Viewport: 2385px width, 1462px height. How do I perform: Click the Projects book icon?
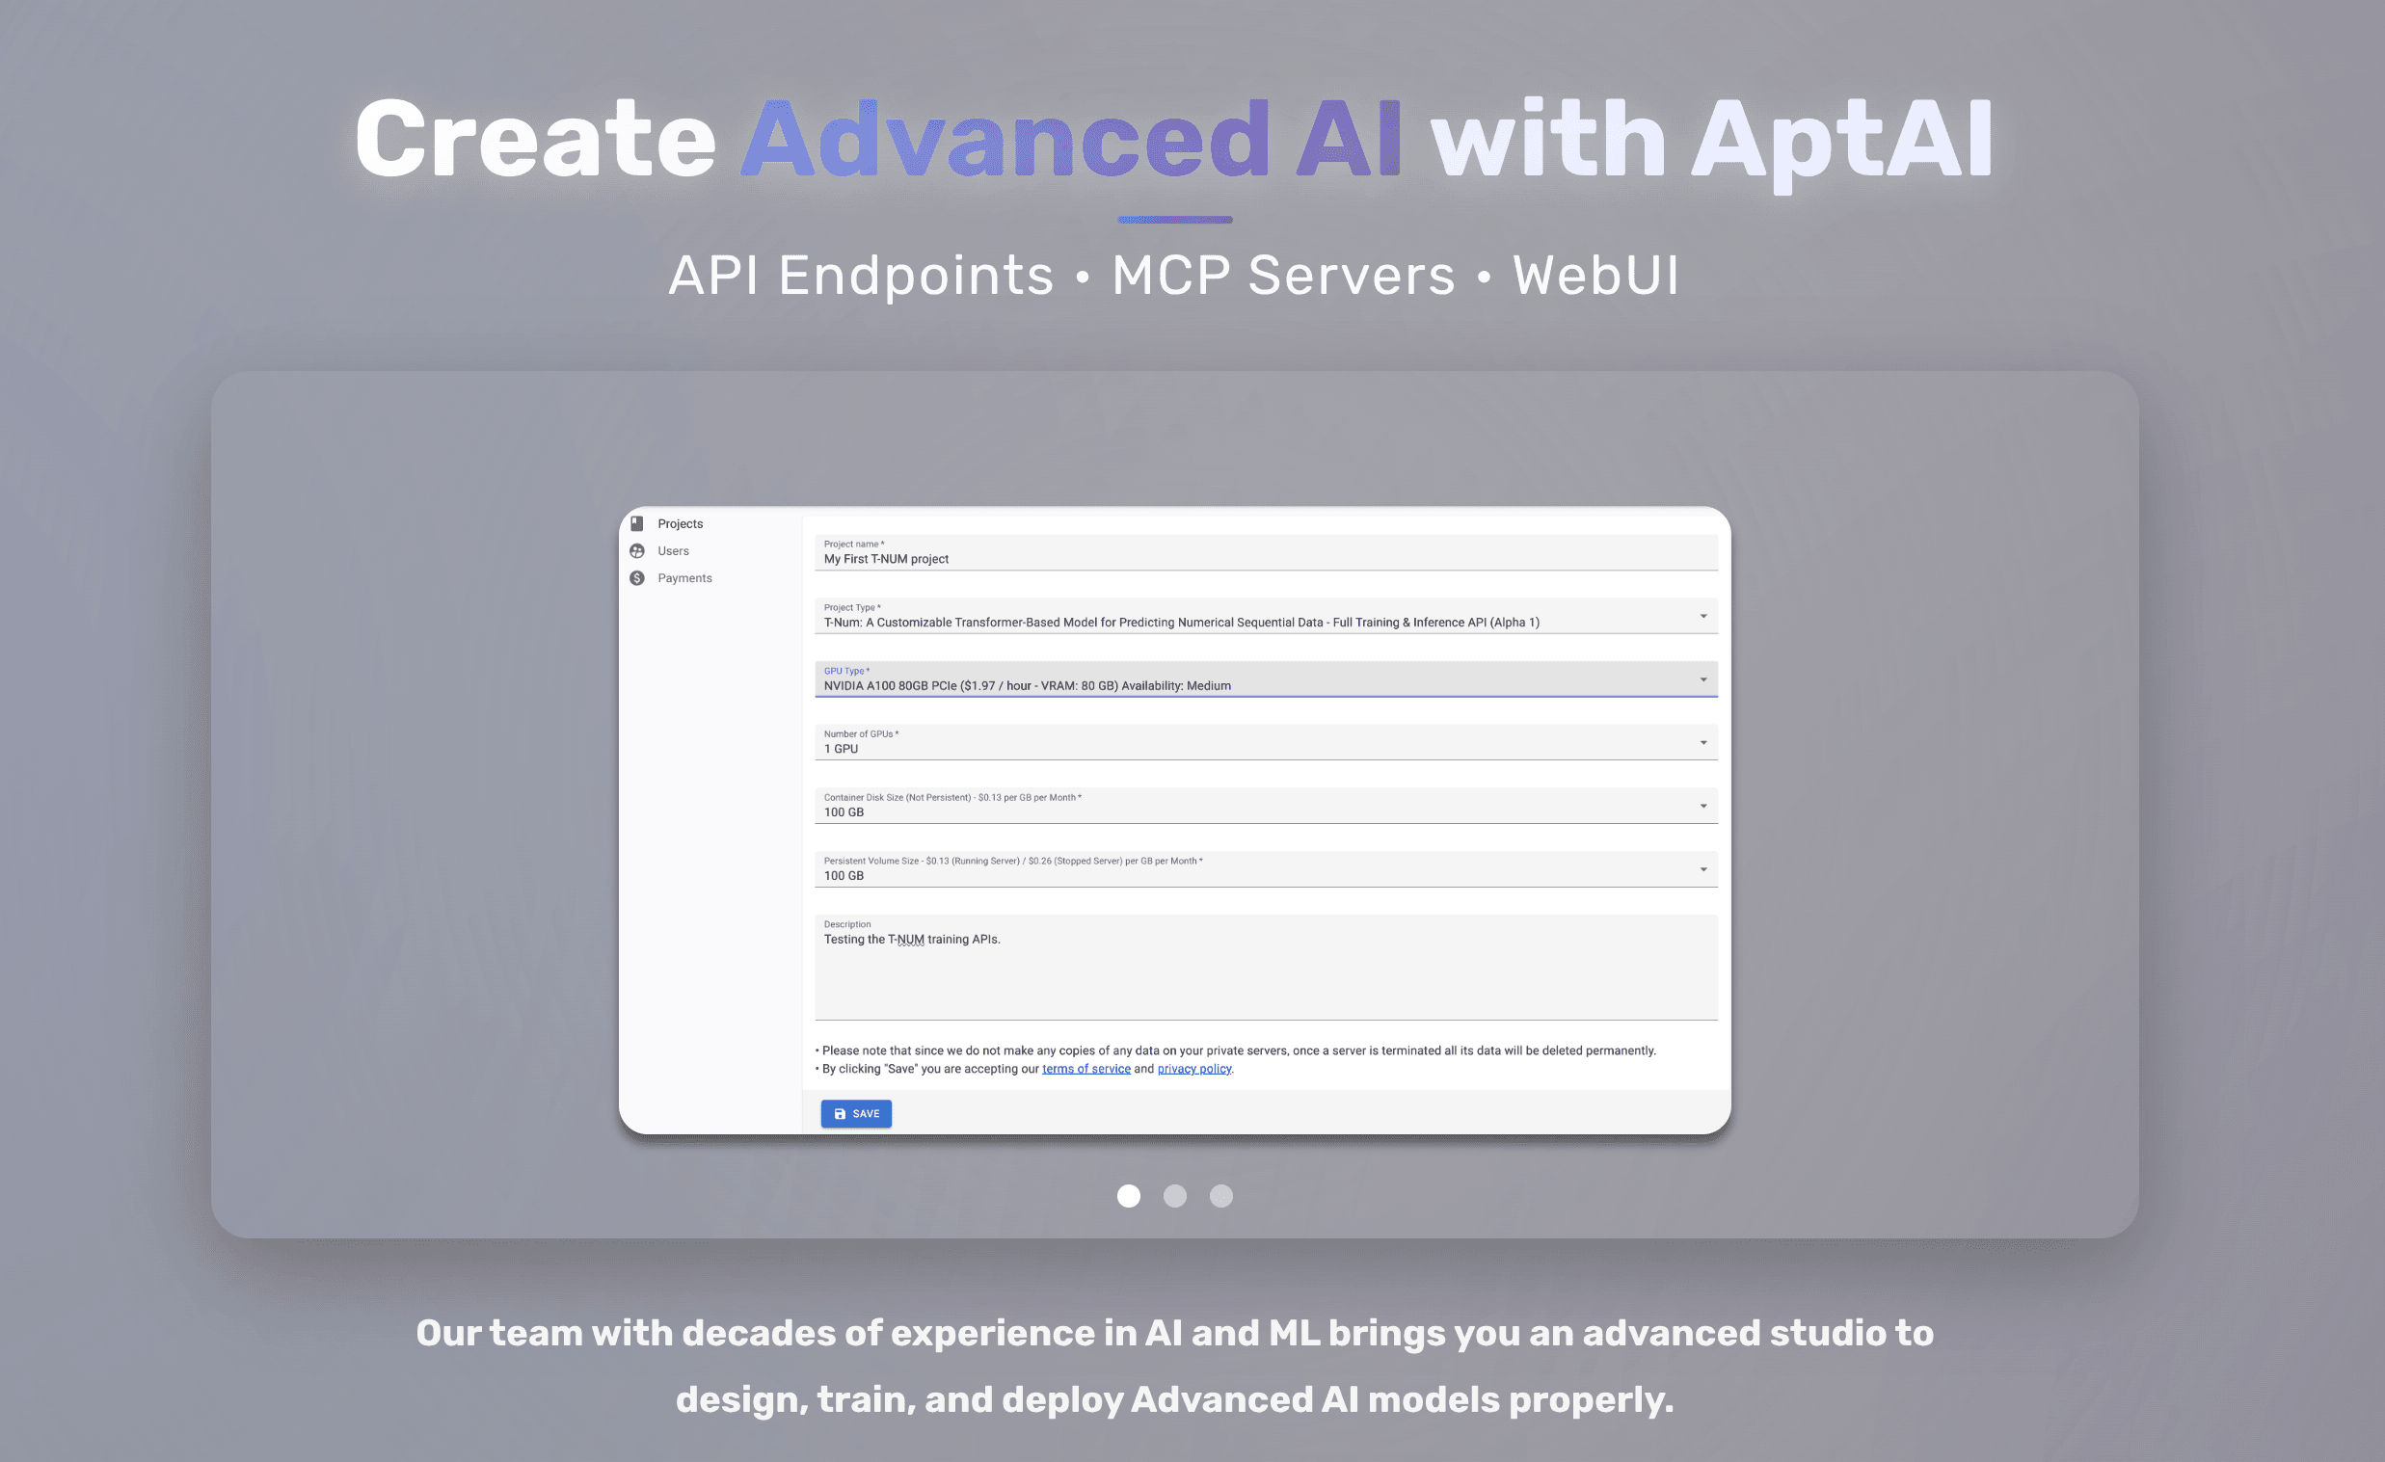637,523
